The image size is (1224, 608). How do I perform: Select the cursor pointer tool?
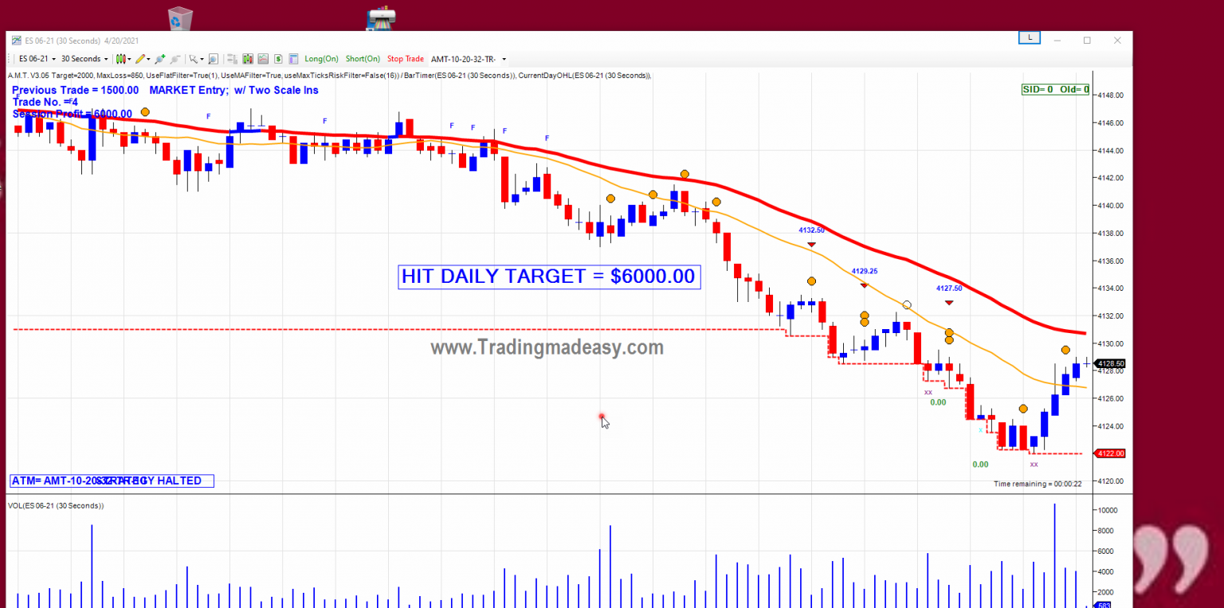click(x=194, y=58)
